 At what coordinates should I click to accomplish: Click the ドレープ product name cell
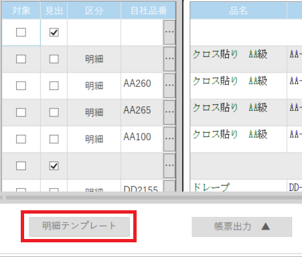point(238,186)
